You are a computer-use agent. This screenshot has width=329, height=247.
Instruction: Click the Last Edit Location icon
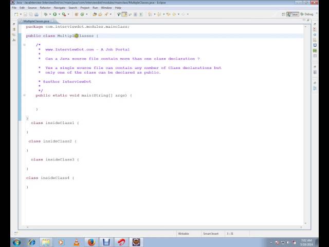pyautogui.click(x=168, y=14)
